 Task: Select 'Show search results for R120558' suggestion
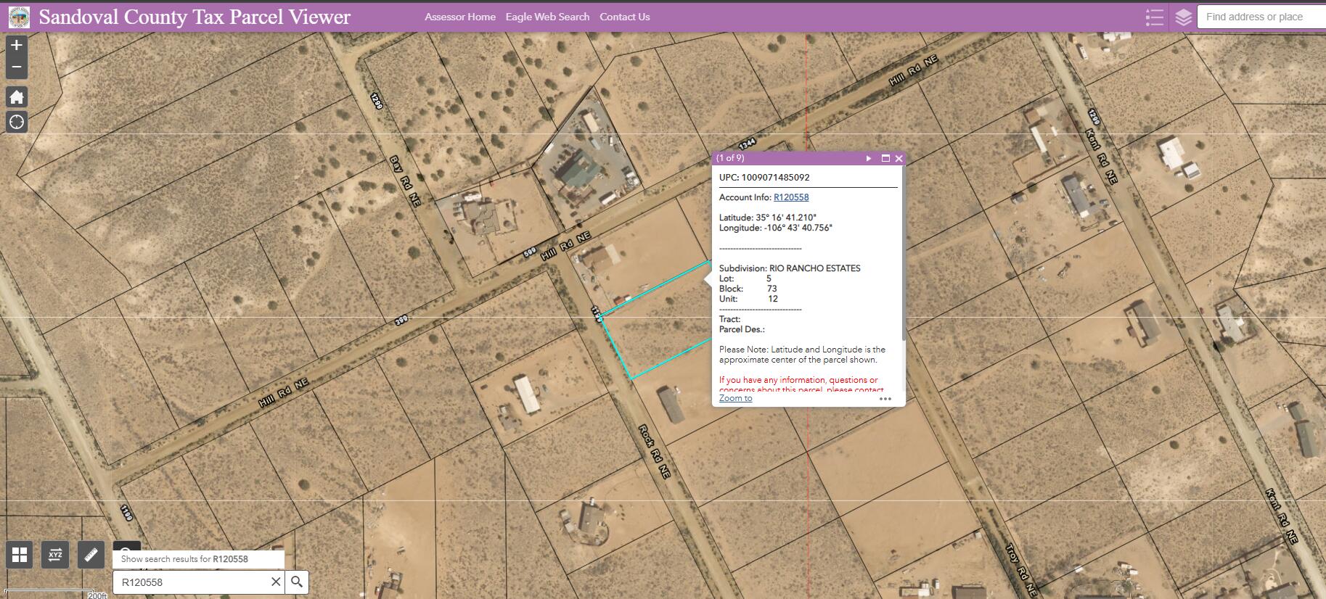[198, 559]
